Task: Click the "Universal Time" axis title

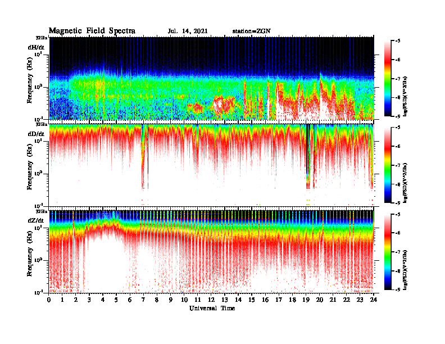Action: pyautogui.click(x=212, y=308)
